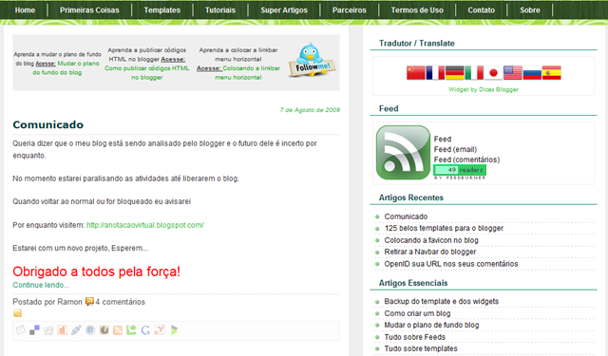Viewport: 608px width, 356px height.
Task: Open the 'Feed' link beside RSS icon
Action: tap(443, 139)
